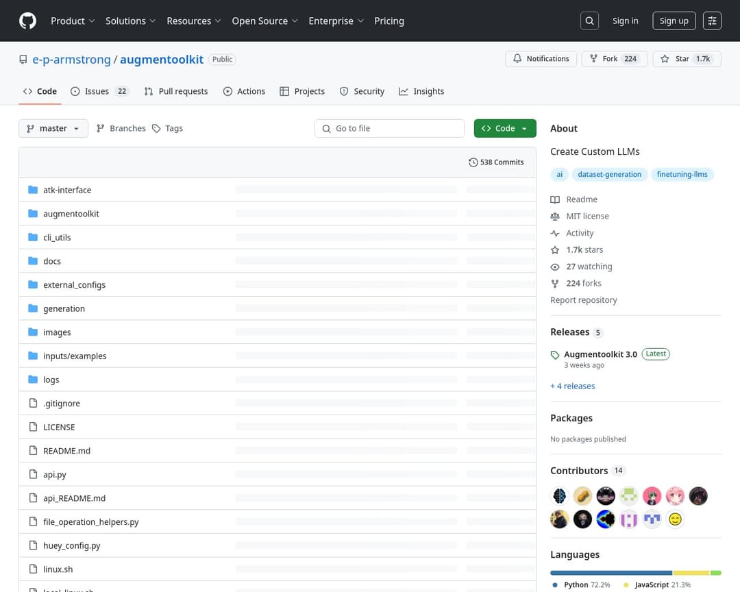
Task: Open the generation folder
Action: pos(64,308)
